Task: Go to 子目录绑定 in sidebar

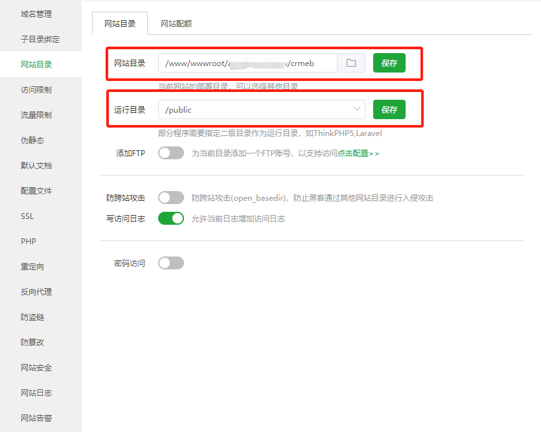Action: coord(40,39)
